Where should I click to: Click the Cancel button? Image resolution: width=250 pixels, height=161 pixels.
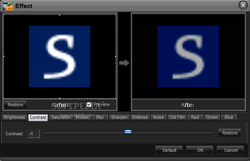pyautogui.click(x=231, y=150)
